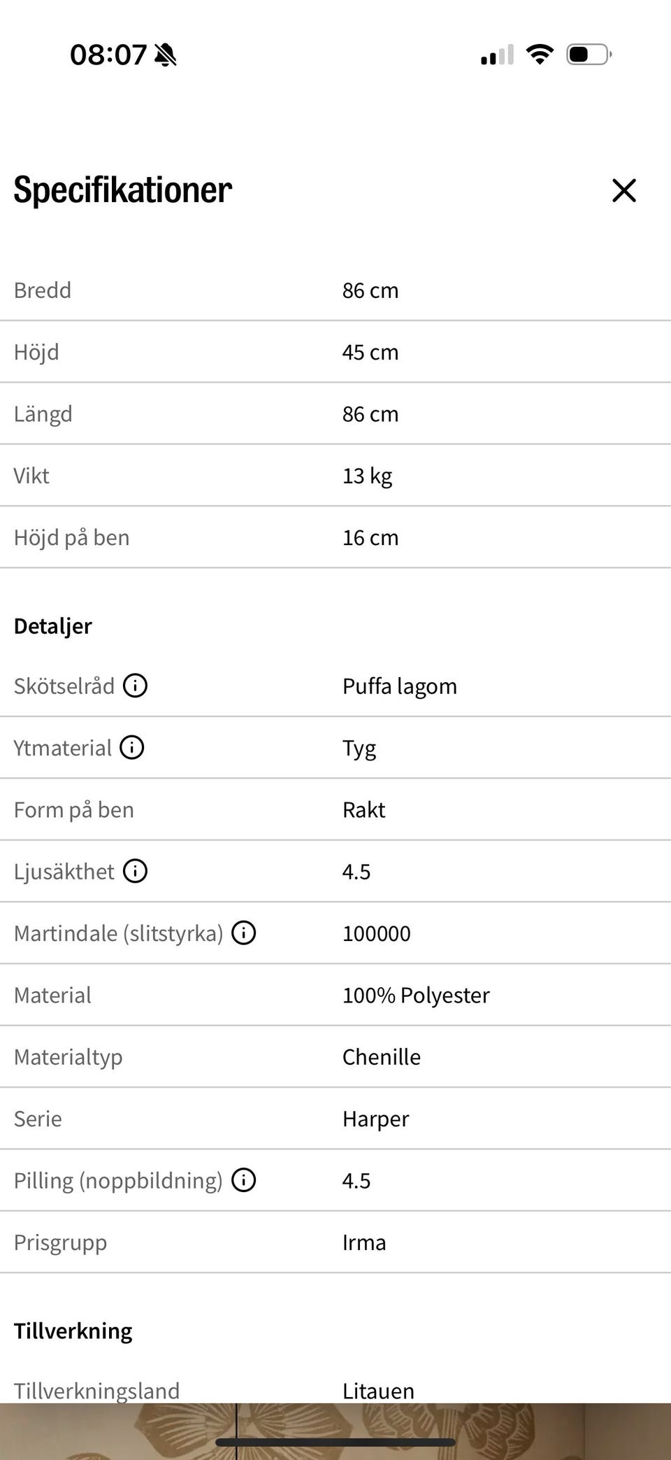Viewport: 671px width, 1460px height.
Task: View Pilling (noppbildning) info icon
Action: (243, 1180)
